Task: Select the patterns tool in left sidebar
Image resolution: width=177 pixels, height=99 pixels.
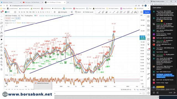Action: tap(1, 33)
